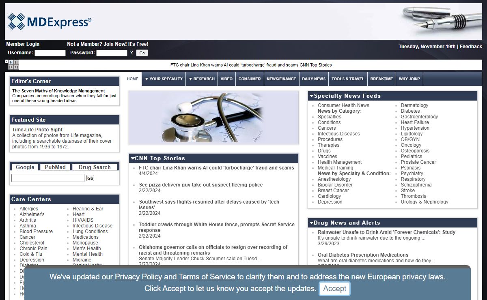Click Not a Member? Join Now link
Screen dimensions: 487x300
click(x=108, y=44)
